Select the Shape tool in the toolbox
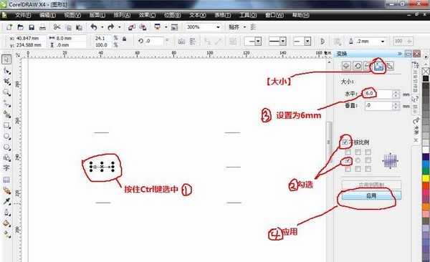This screenshot has width=430, height=262. point(6,71)
